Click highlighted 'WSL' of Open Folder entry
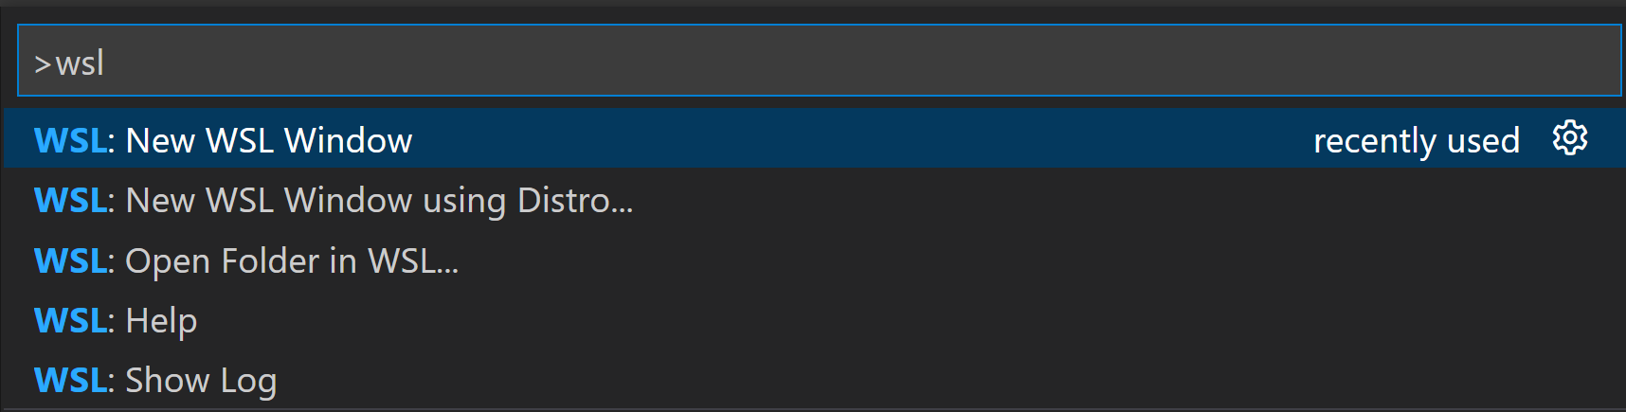 pos(71,260)
